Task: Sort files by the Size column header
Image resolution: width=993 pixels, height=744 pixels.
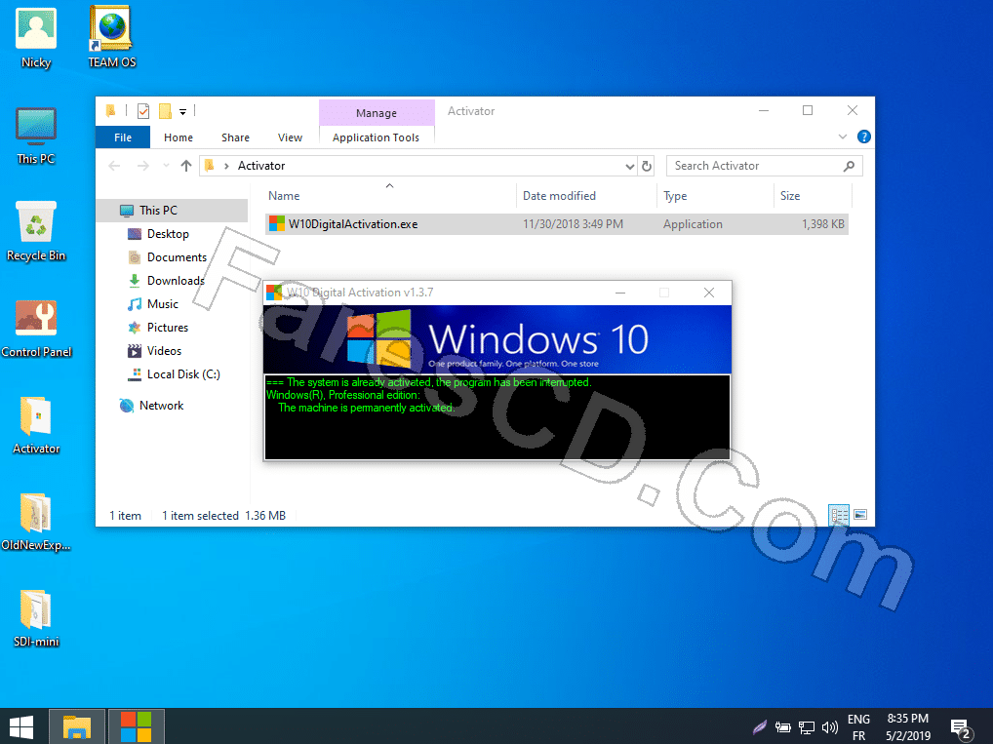Action: tap(813, 196)
